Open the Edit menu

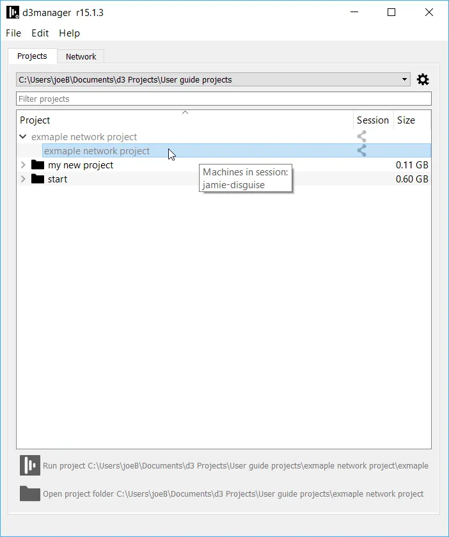pos(40,33)
